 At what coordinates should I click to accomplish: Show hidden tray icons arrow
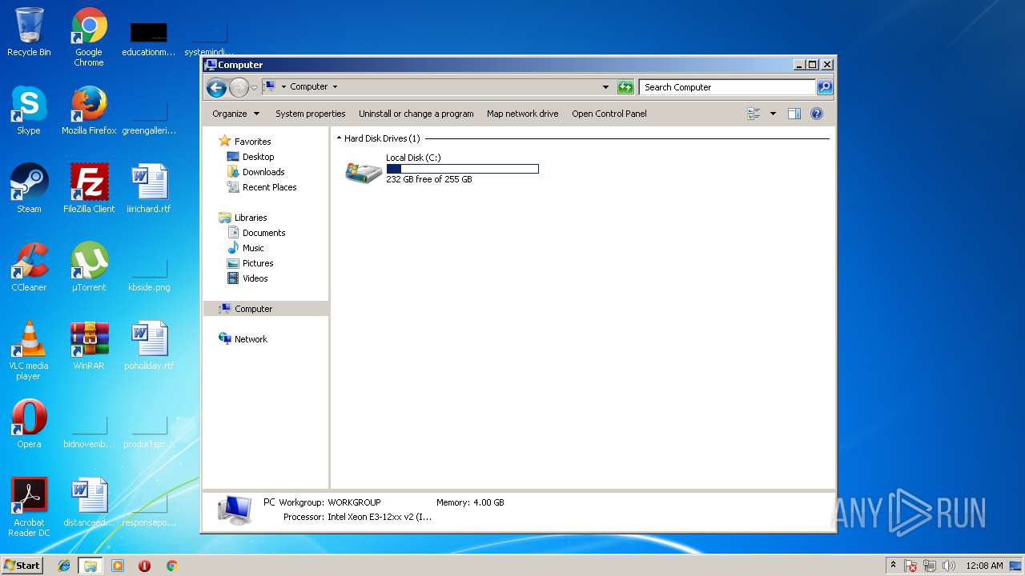(893, 566)
